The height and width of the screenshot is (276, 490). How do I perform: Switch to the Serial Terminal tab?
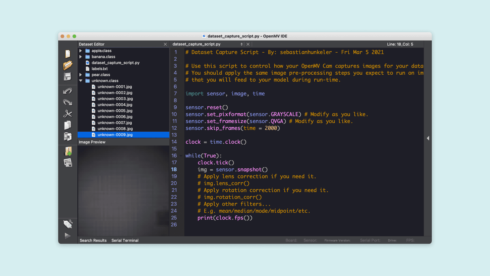(125, 240)
